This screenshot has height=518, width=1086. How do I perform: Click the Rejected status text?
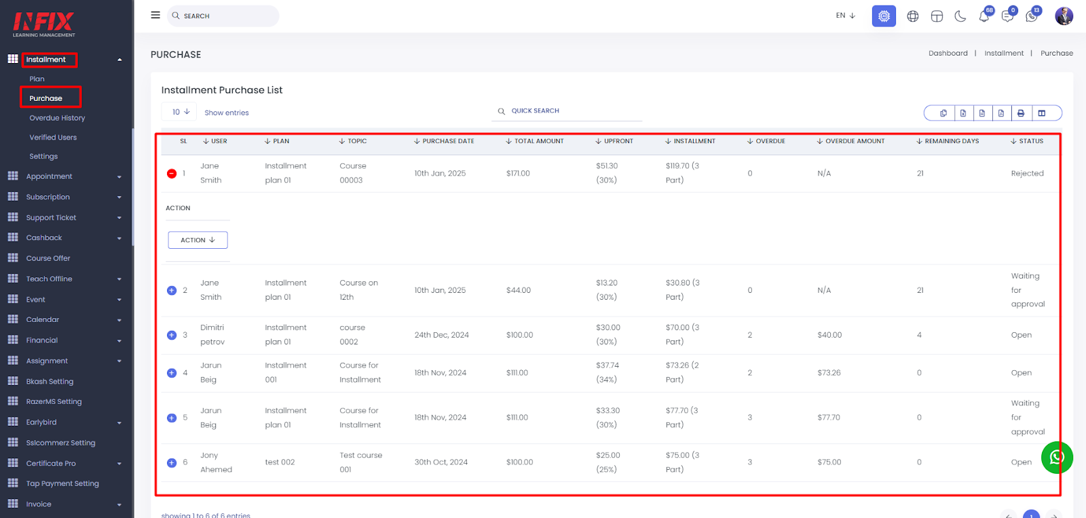1027,174
